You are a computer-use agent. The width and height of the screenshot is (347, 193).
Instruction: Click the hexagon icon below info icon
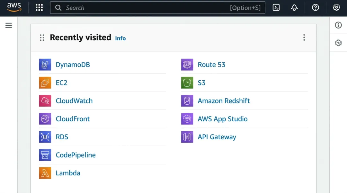click(338, 43)
